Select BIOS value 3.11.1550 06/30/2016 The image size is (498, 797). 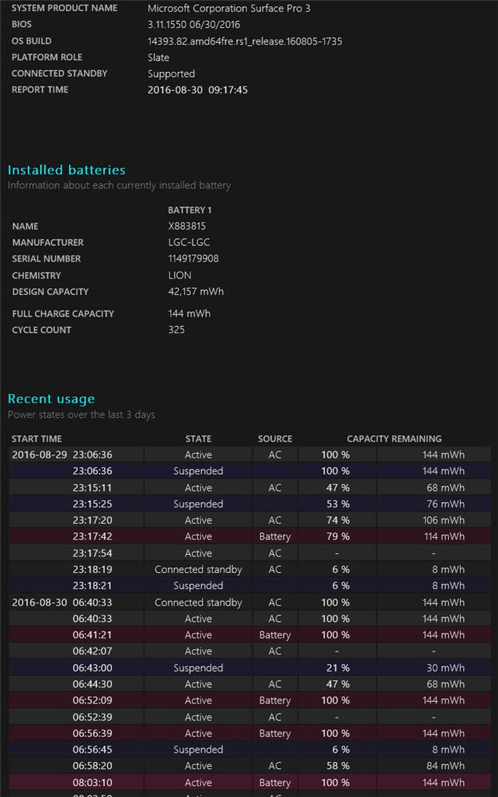pyautogui.click(x=193, y=24)
